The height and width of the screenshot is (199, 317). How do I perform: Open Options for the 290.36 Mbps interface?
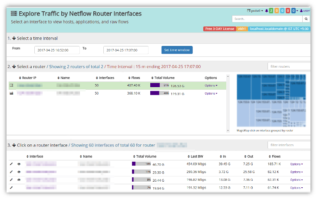pos(297,172)
